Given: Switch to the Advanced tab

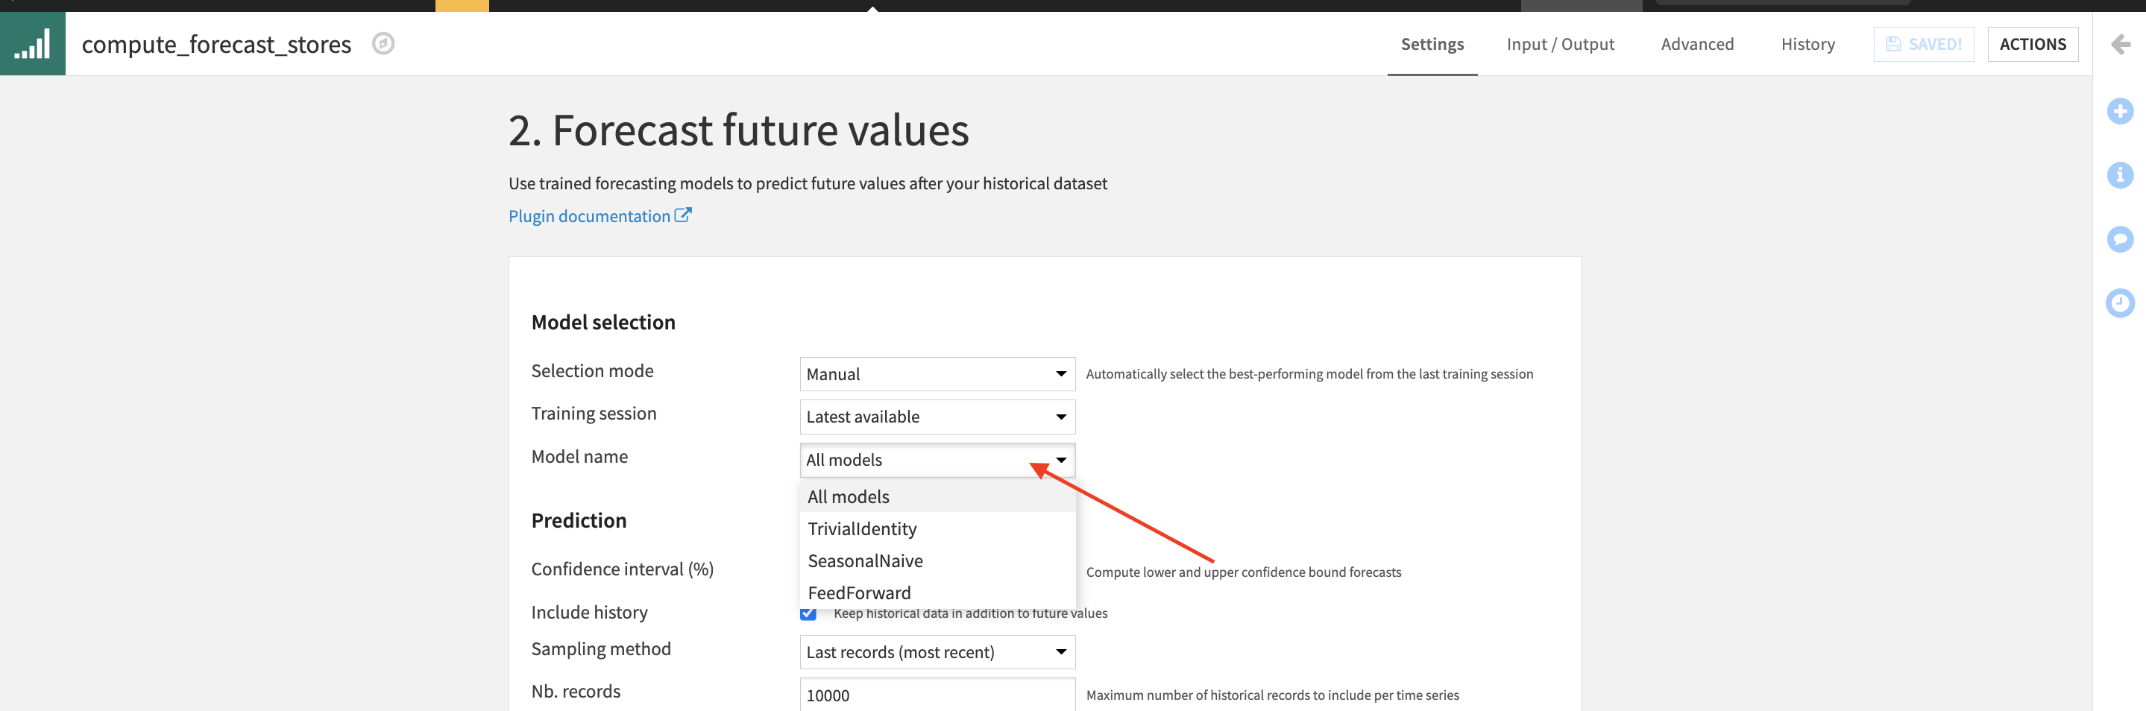Looking at the screenshot, I should pyautogui.click(x=1697, y=44).
